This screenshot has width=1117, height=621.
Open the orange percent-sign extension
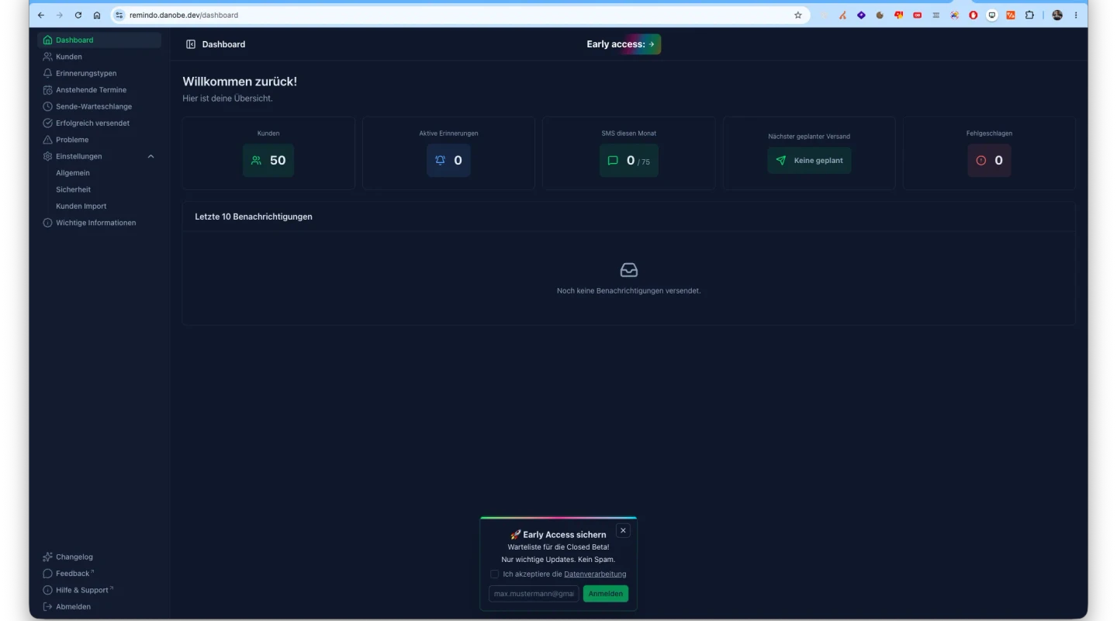(x=1011, y=15)
